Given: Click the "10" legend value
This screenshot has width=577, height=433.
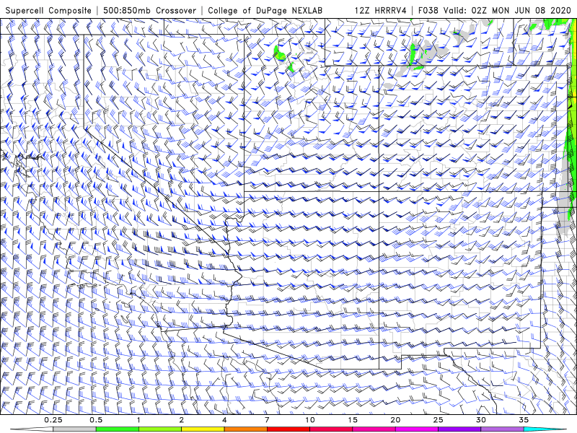Looking at the screenshot, I should 310,420.
